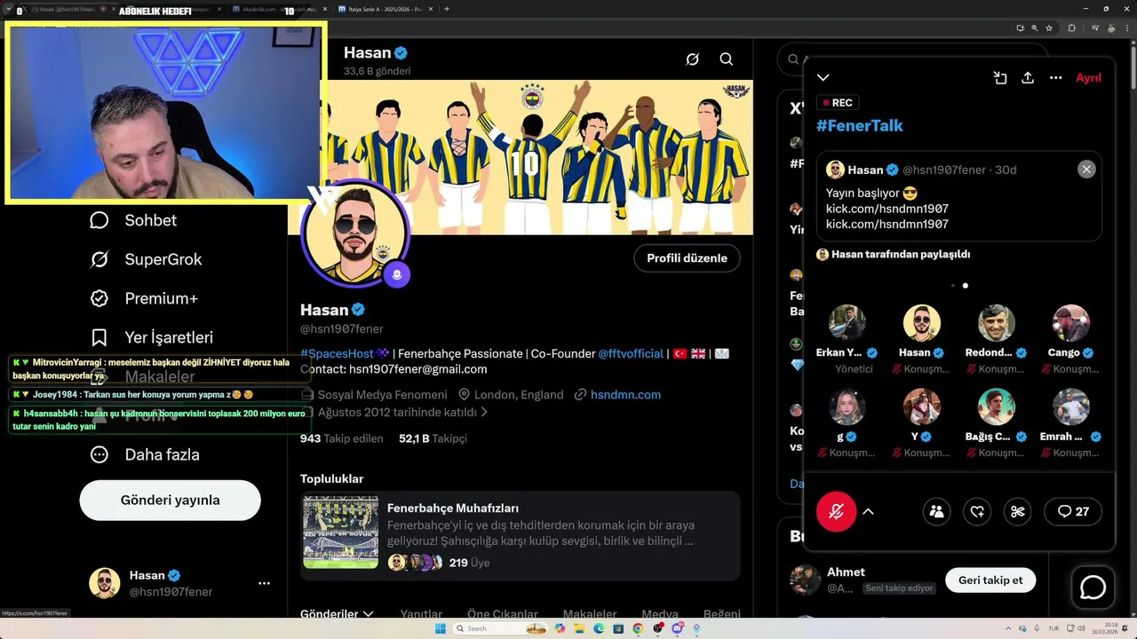Open Space comments bubble showing 27

click(1073, 511)
